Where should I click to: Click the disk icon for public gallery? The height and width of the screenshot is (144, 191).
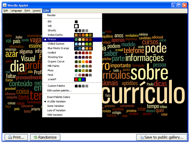click(x=142, y=137)
